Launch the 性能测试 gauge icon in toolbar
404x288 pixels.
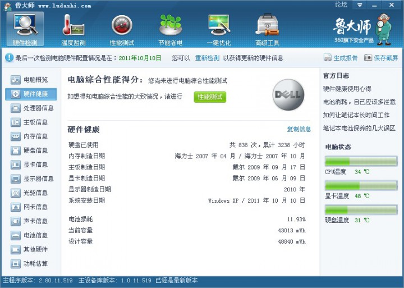[x=122, y=28]
